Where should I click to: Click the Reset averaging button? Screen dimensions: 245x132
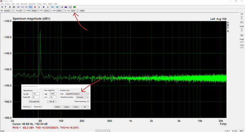point(82,11)
